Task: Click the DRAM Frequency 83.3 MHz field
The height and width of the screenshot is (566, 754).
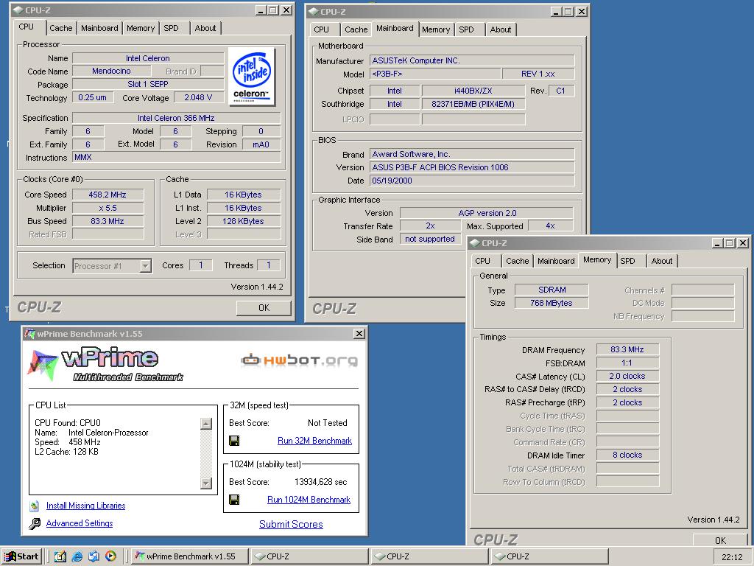Action: tap(627, 349)
